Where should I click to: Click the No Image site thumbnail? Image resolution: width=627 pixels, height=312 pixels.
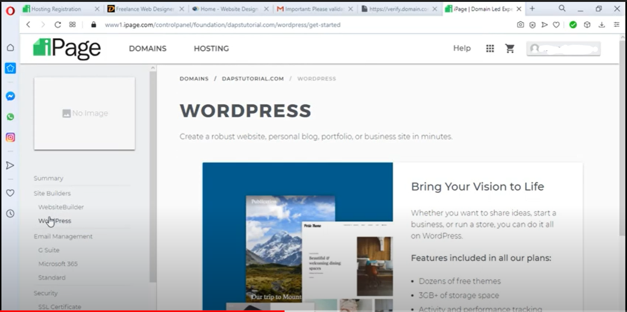coord(85,113)
